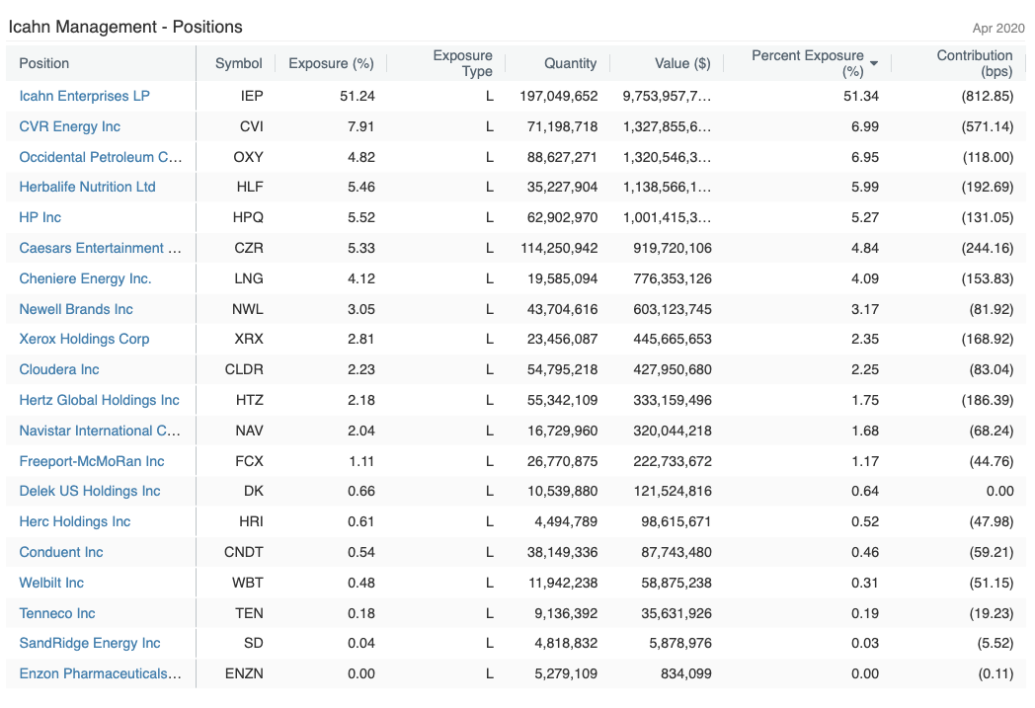1035x708 pixels.
Task: Open the Cheniere Energy Inc. position
Action: [x=85, y=278]
